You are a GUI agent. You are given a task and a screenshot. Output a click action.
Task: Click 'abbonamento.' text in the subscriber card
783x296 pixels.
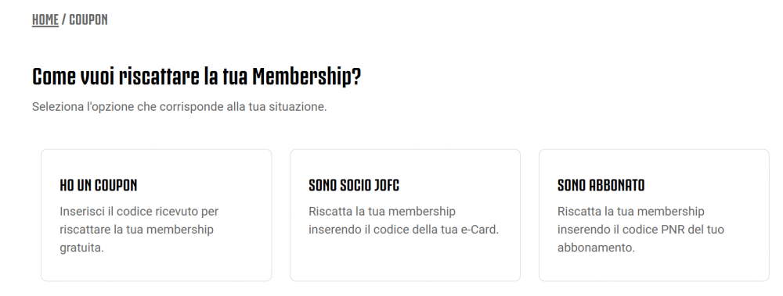tap(596, 248)
